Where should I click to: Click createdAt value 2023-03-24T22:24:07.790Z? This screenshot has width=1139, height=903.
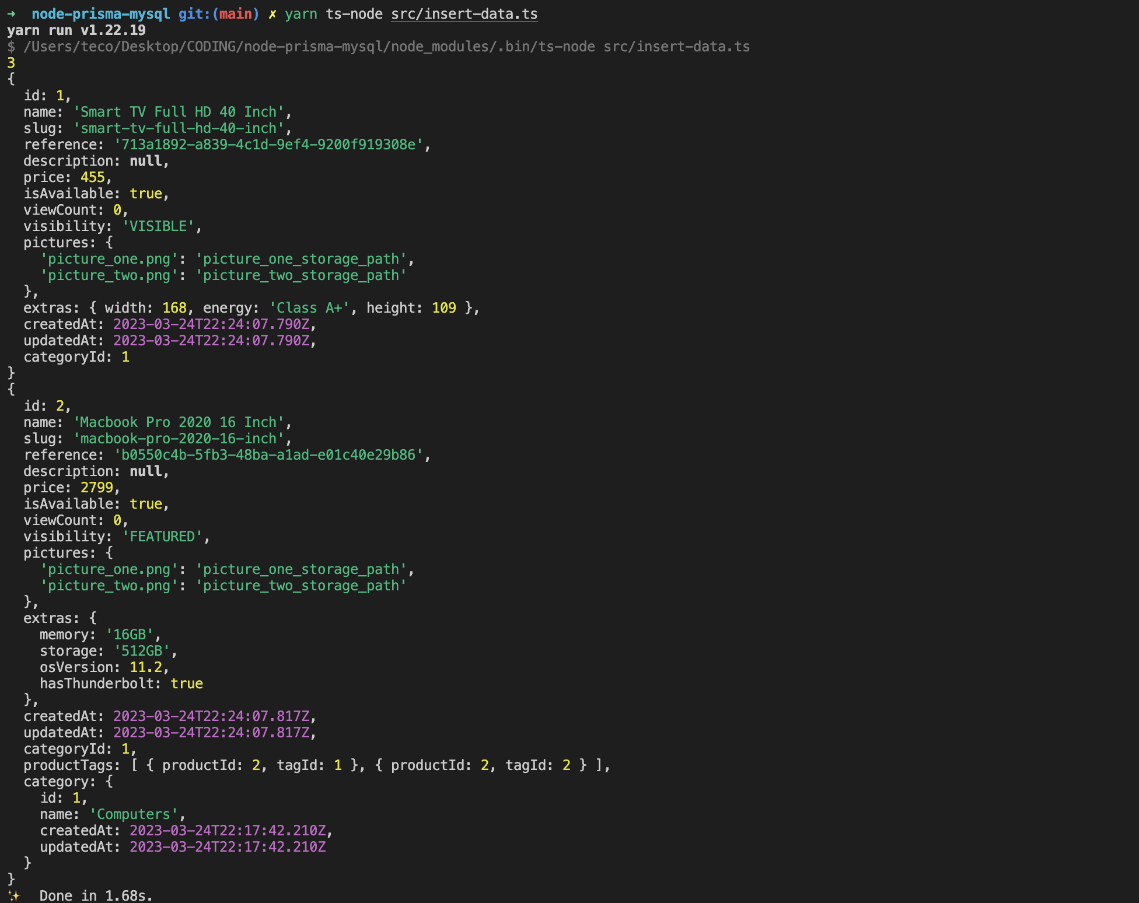[x=211, y=324]
